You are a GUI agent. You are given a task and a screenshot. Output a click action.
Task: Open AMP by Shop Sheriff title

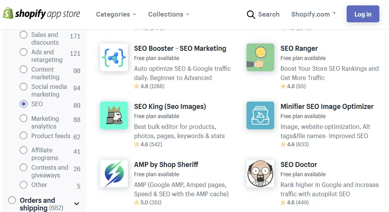point(166,164)
